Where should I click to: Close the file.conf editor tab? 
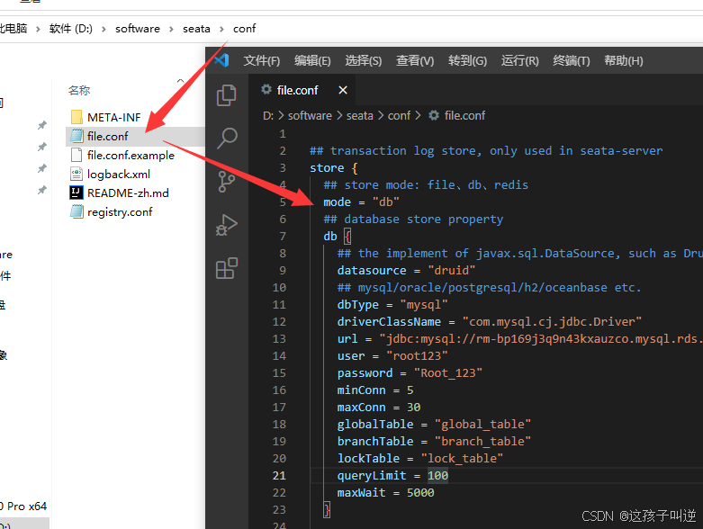343,90
